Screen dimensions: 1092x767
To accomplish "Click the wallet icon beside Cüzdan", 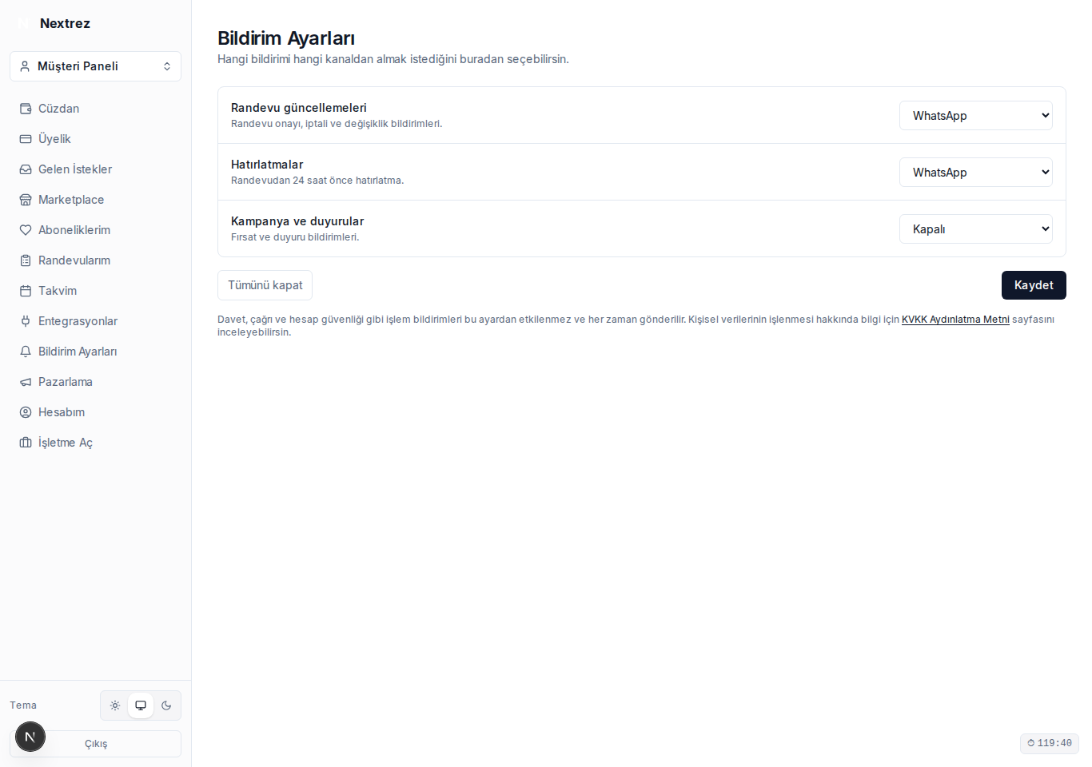I will 26,109.
